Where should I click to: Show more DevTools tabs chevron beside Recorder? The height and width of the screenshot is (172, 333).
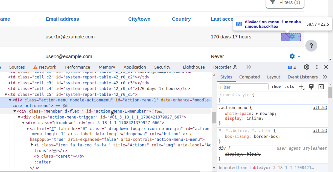click(x=249, y=67)
